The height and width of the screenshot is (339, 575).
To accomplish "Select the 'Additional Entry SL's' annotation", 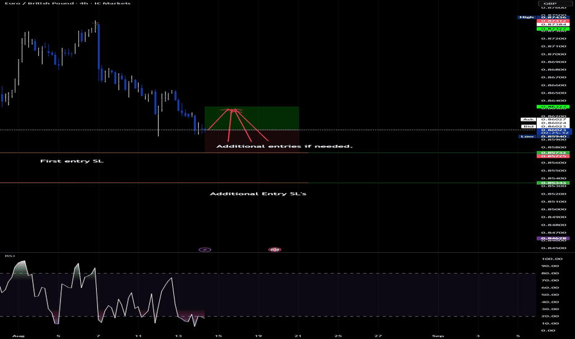I will point(258,194).
